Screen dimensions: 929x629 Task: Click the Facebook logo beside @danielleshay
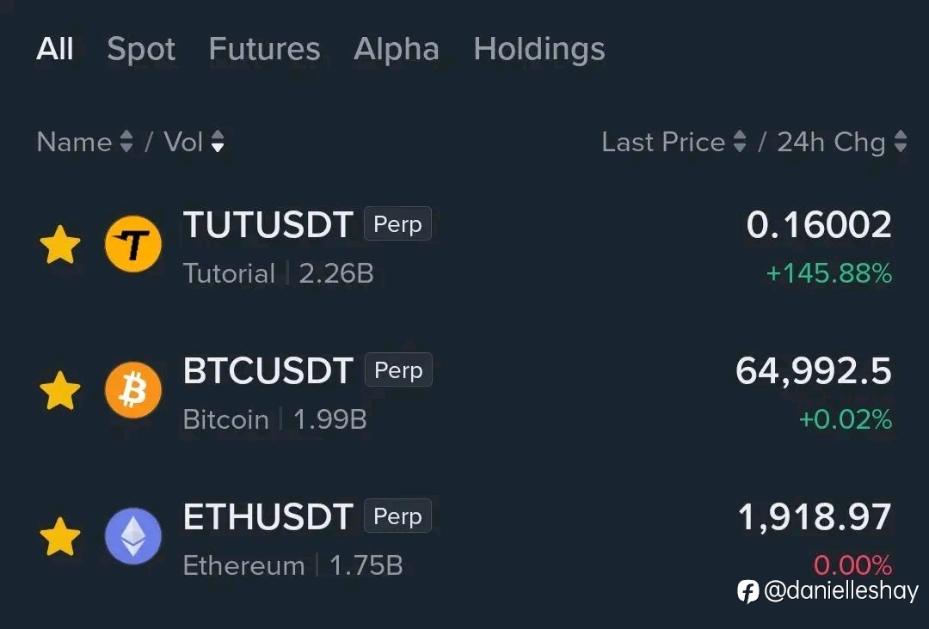pyautogui.click(x=748, y=591)
